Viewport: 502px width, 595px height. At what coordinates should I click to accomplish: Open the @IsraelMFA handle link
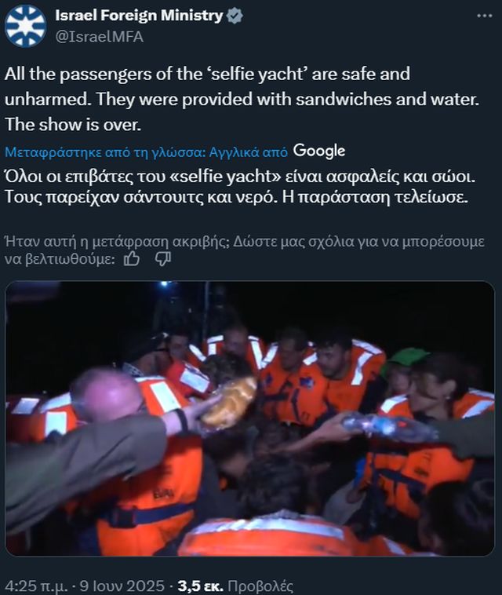pos(100,37)
